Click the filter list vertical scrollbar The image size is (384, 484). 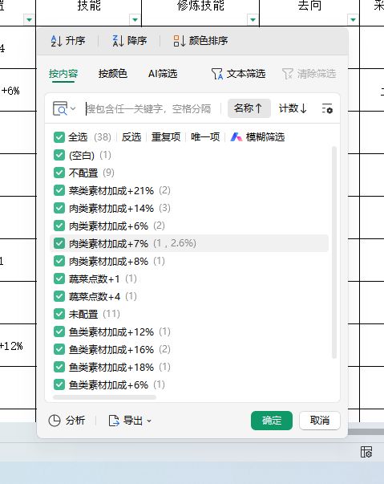(x=334, y=253)
